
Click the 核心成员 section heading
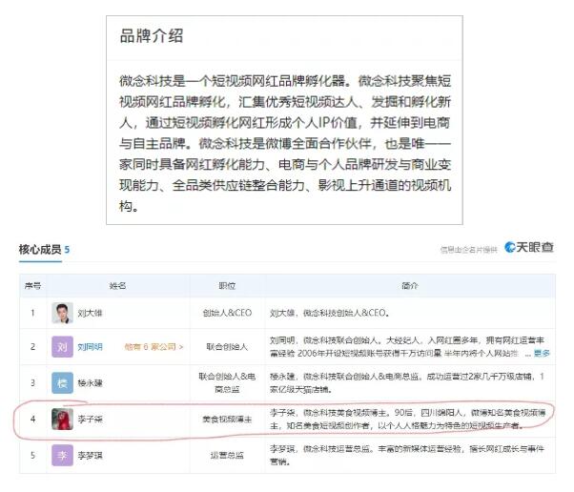click(40, 250)
